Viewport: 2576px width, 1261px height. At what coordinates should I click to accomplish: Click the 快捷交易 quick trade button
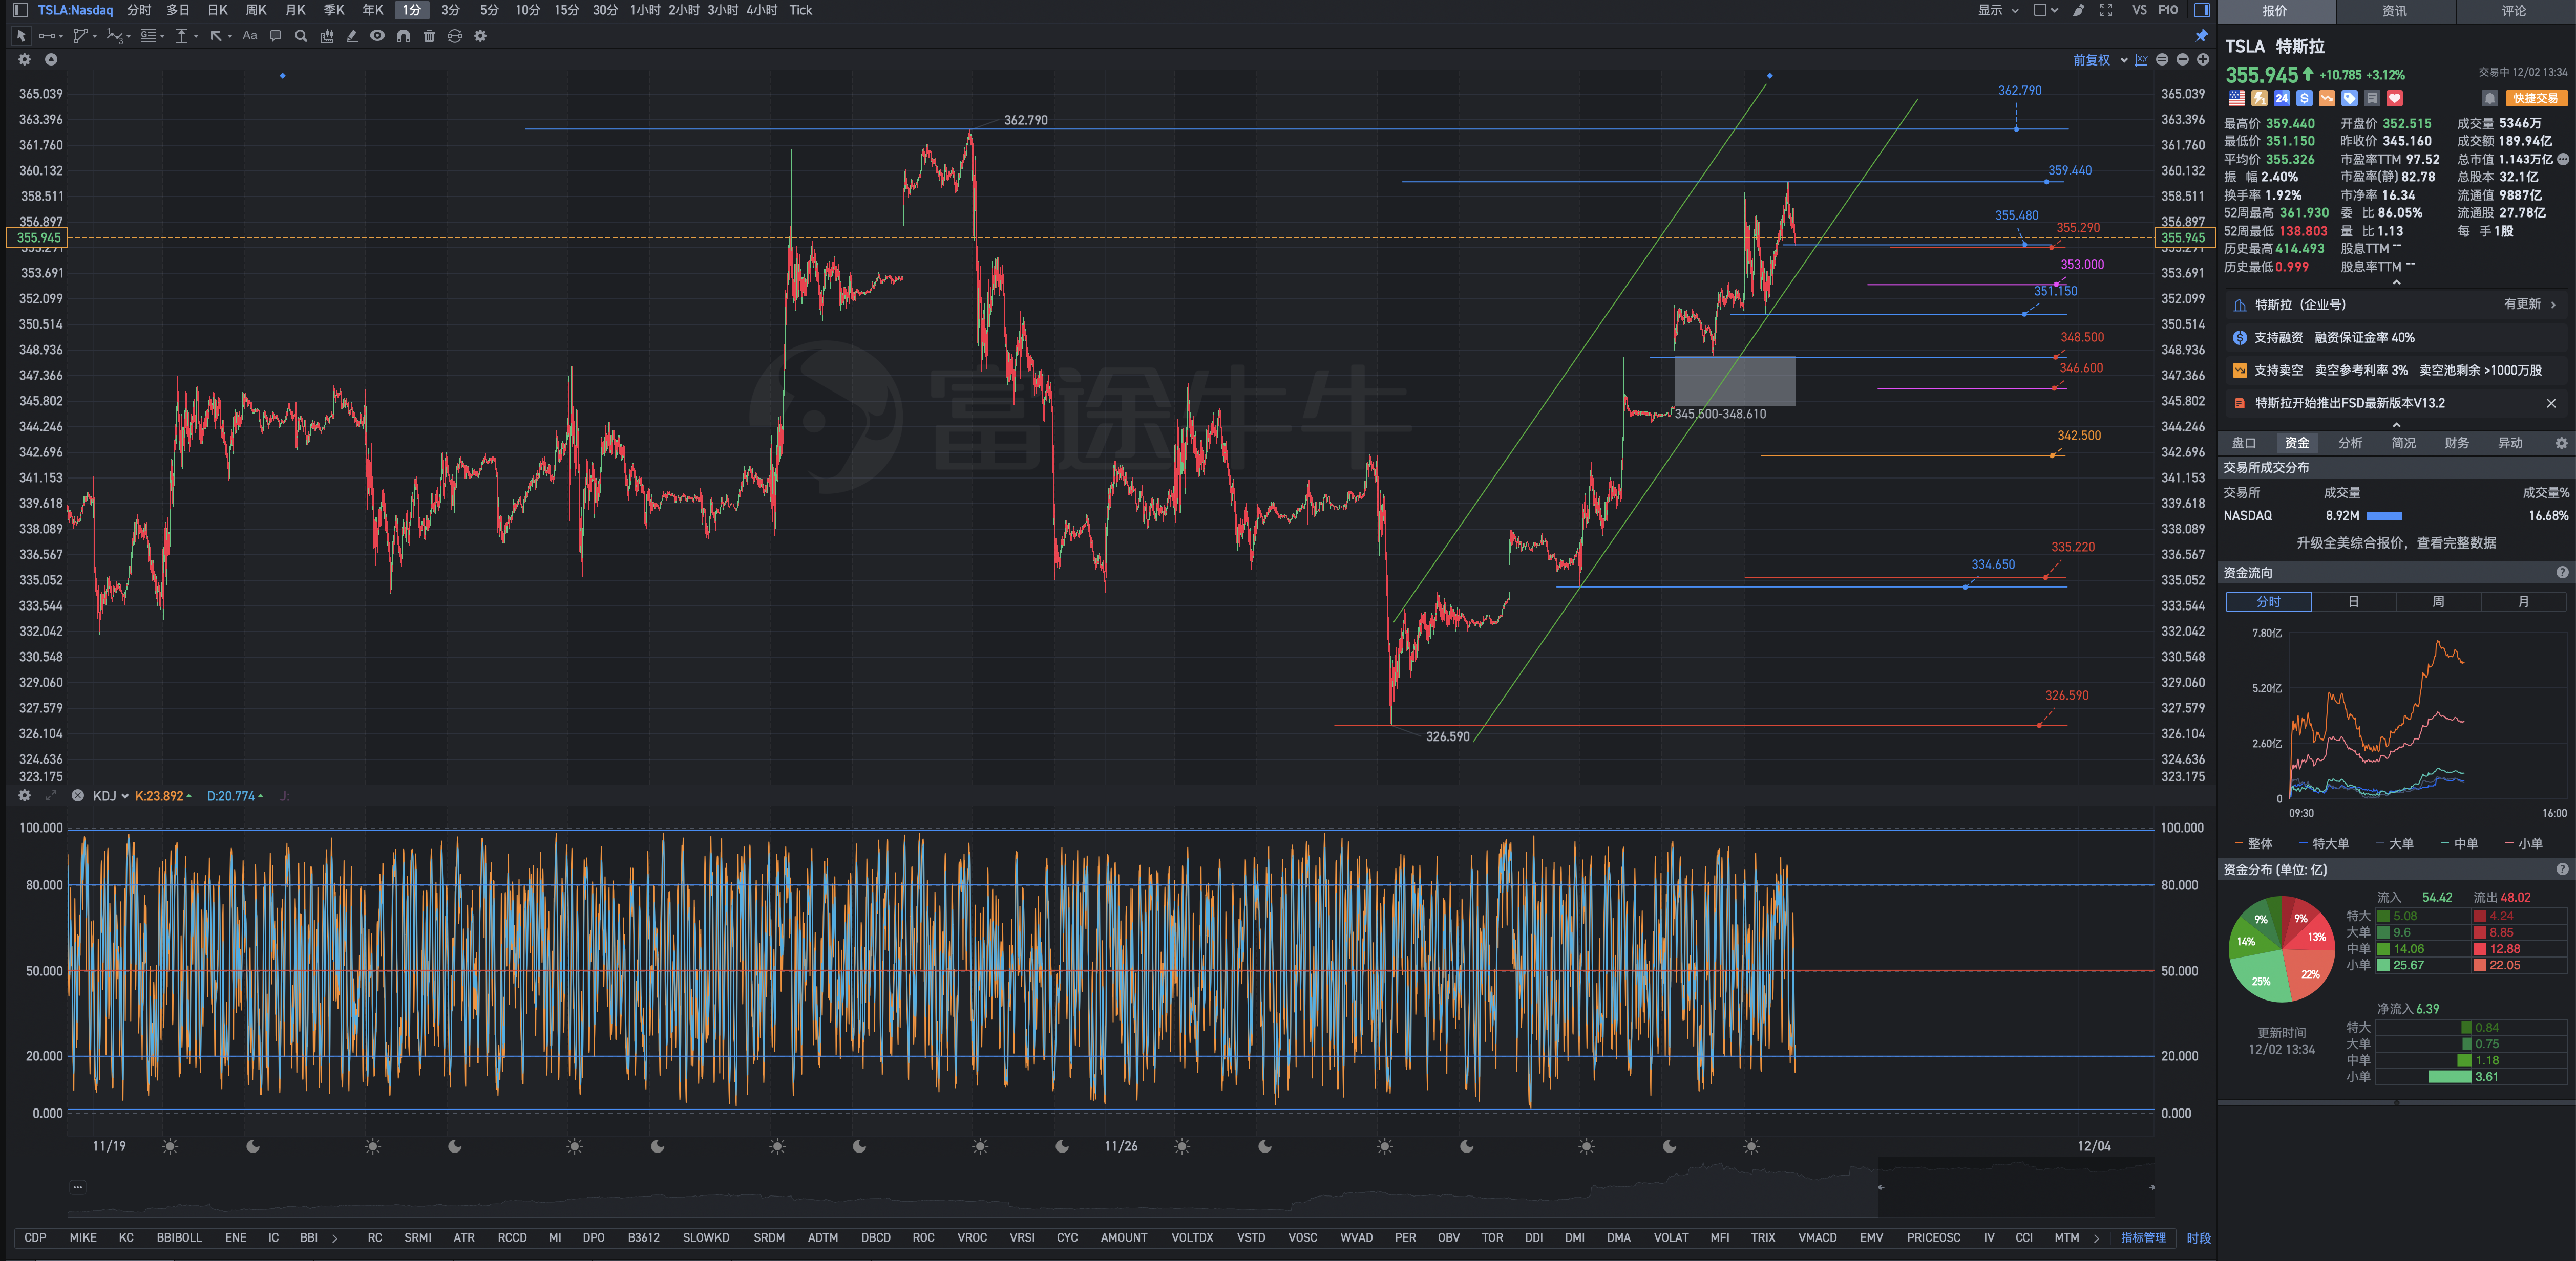2536,99
